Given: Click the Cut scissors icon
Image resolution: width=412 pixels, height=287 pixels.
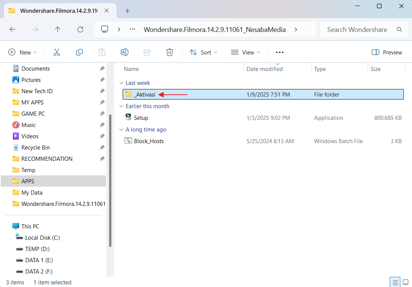Looking at the screenshot, I should tap(57, 52).
